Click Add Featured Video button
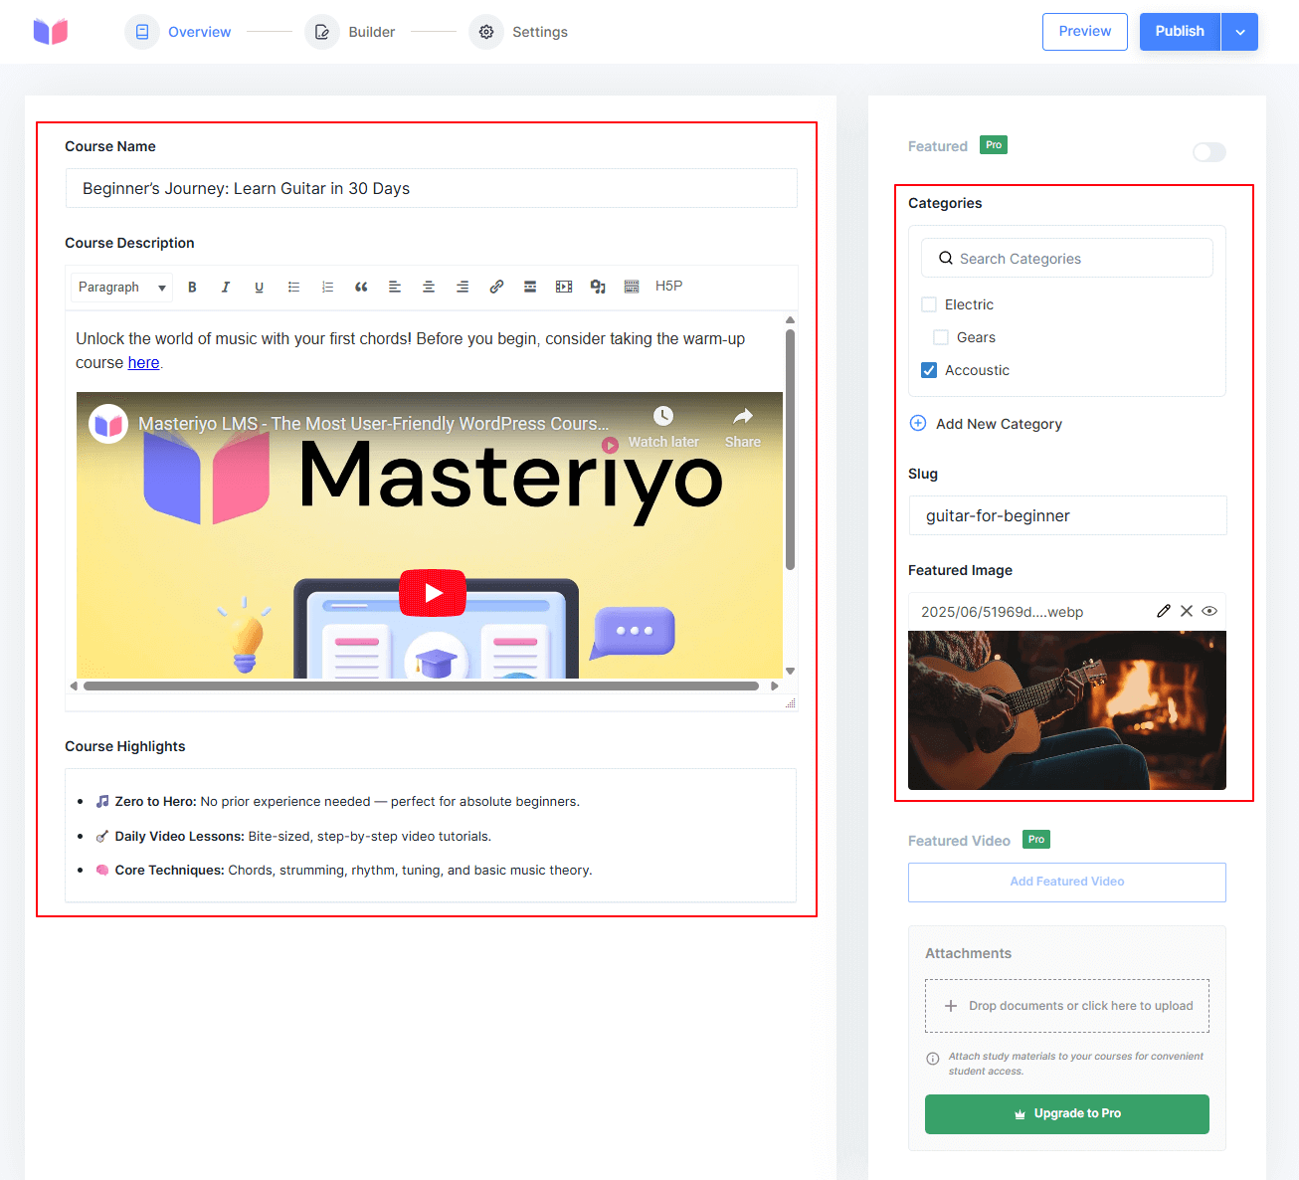This screenshot has width=1299, height=1180. (x=1067, y=882)
